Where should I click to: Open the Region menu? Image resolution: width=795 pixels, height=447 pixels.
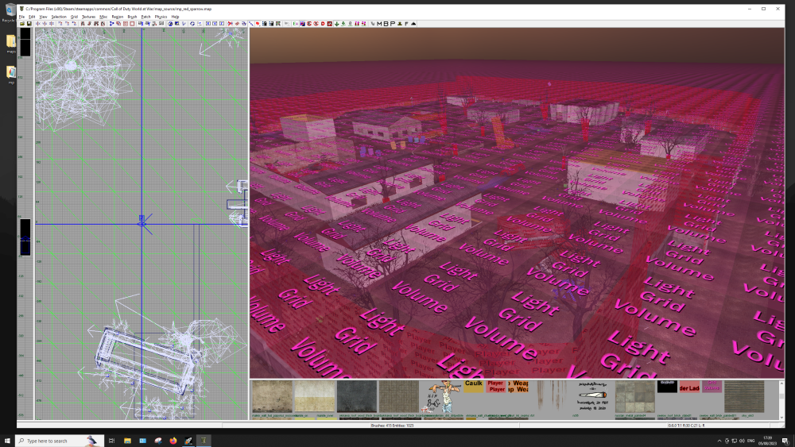point(118,17)
